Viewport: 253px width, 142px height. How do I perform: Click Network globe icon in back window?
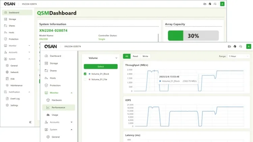7,72
